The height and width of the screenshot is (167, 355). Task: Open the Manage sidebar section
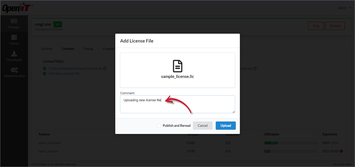click(14, 24)
